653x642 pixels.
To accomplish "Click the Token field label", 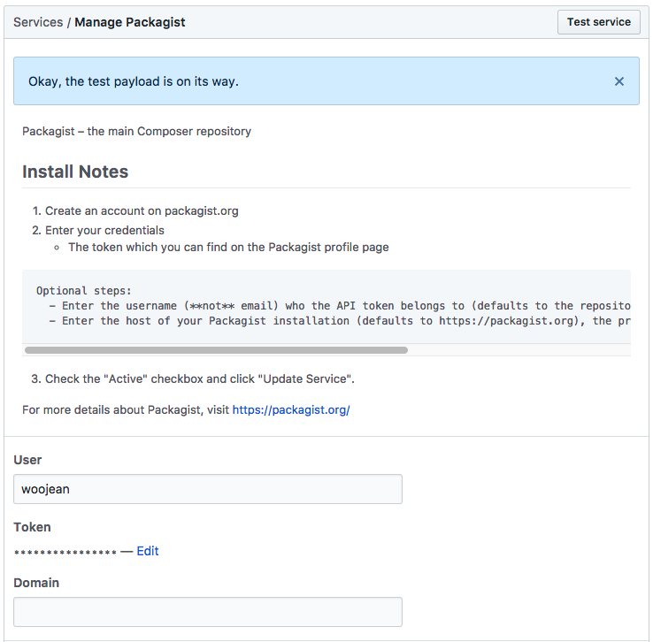I will (32, 527).
